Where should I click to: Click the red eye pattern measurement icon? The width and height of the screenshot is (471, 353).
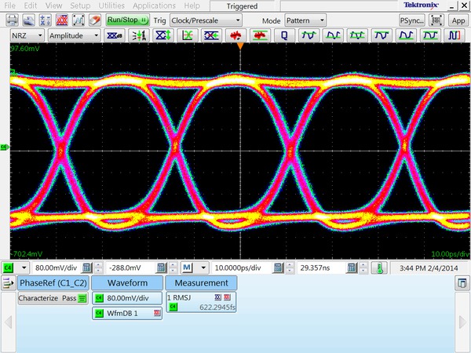coord(235,35)
